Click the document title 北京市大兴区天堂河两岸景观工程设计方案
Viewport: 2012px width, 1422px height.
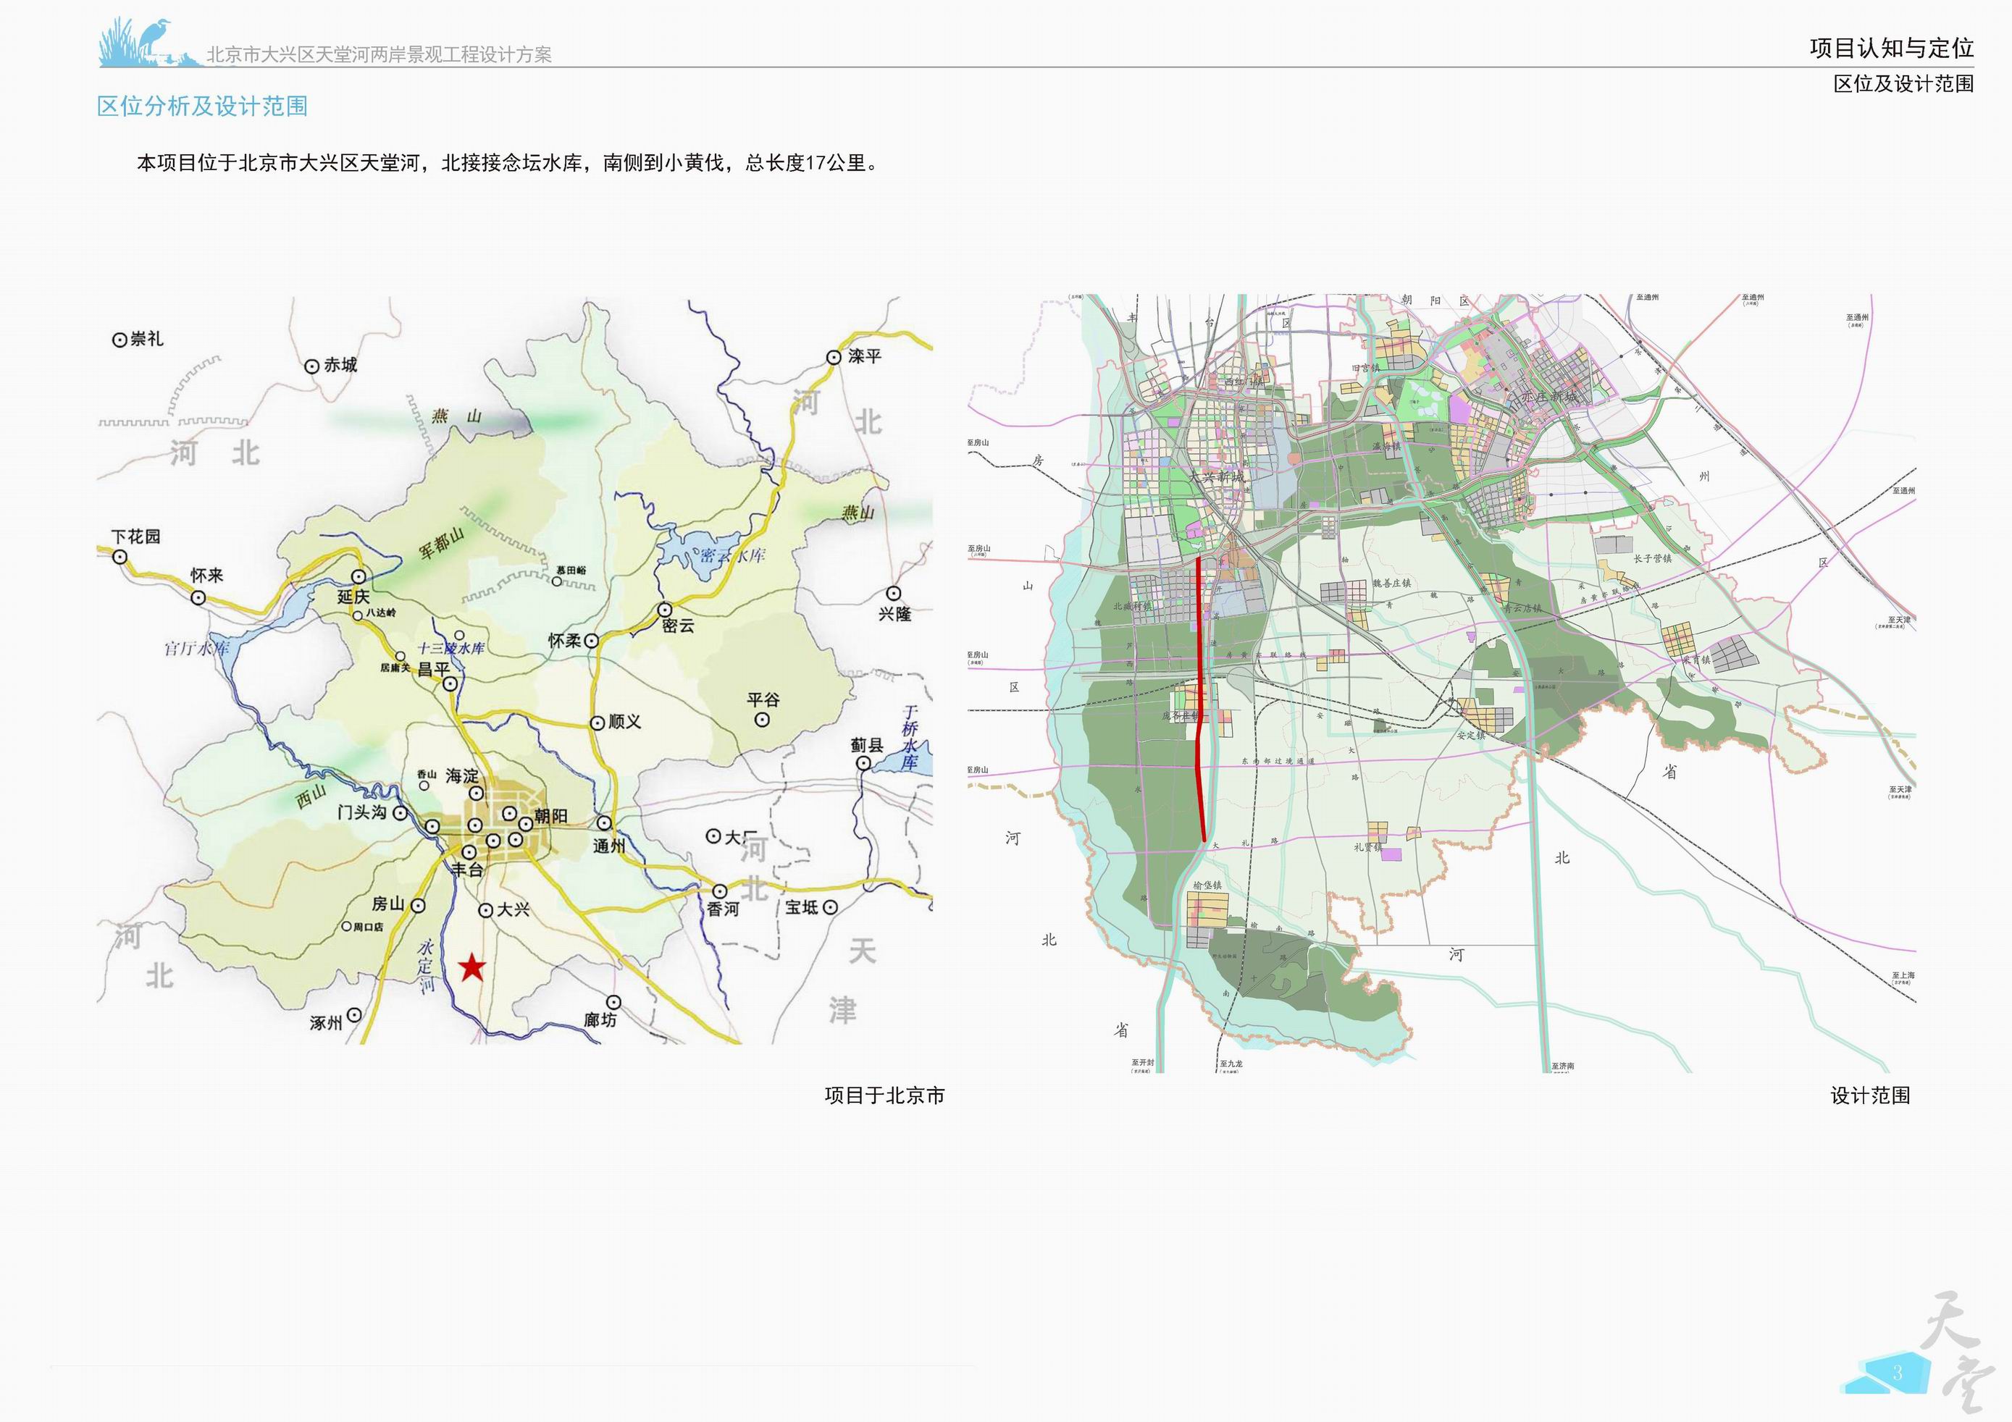379,54
